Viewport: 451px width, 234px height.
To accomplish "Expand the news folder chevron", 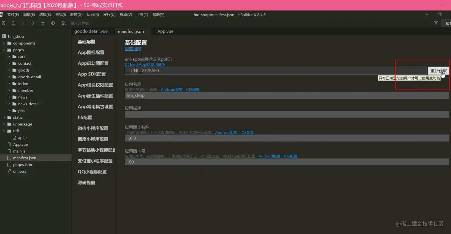I will point(9,97).
